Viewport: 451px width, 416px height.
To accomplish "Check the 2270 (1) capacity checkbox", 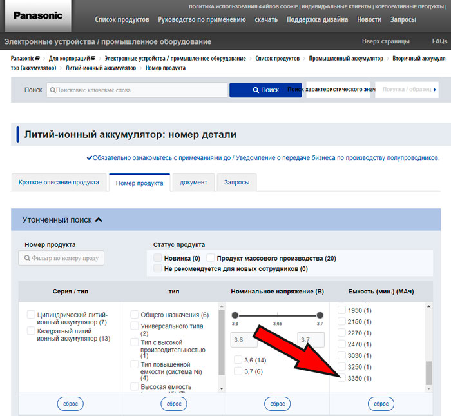I will click(341, 333).
